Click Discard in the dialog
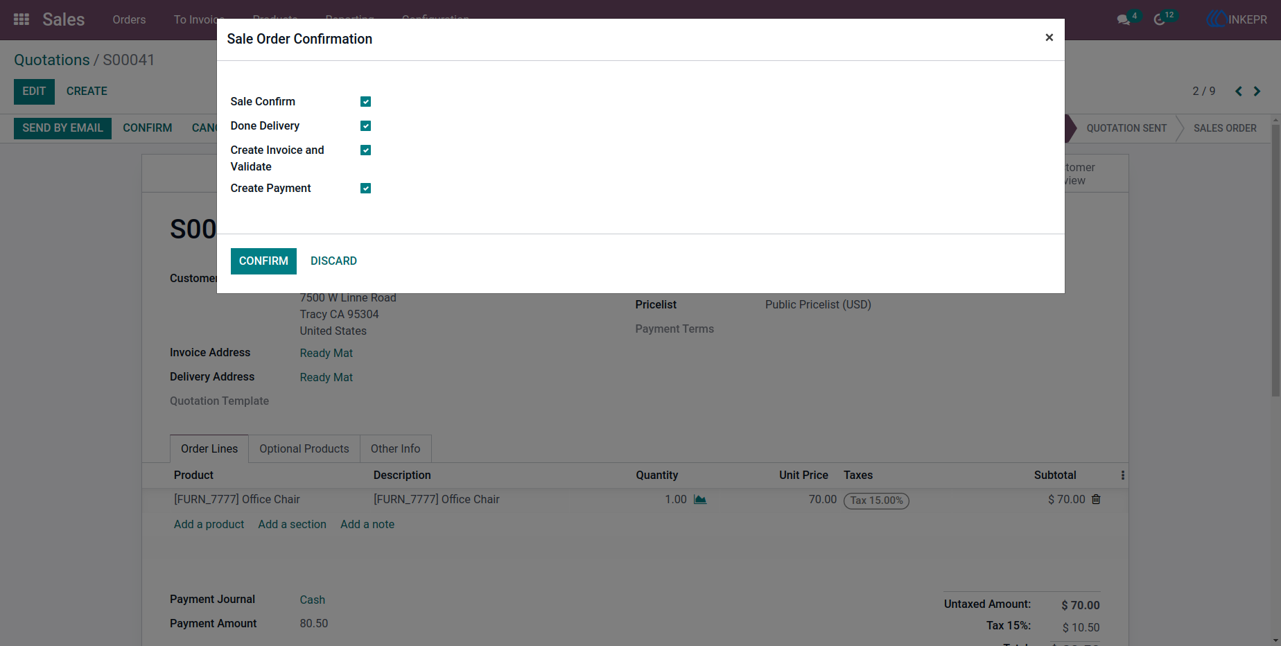 point(333,261)
